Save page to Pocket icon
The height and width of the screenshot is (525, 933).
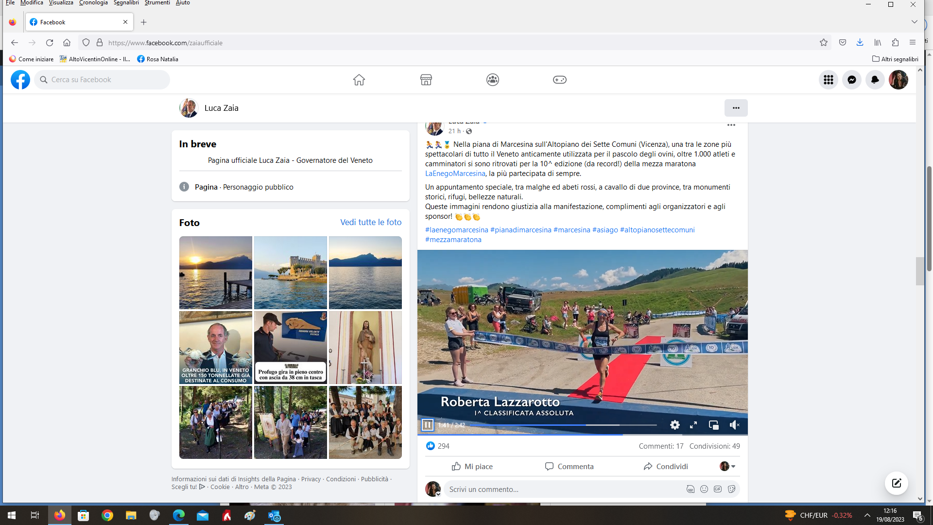(843, 43)
